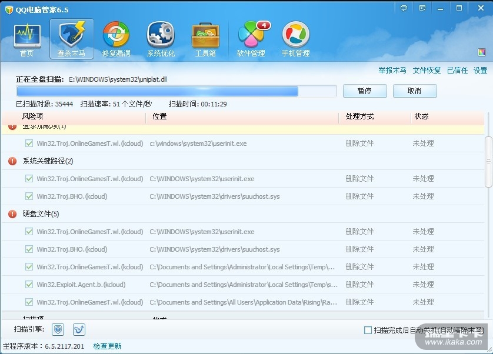This screenshot has height=354, width=493.
Task: Open the 工具箱 toolbox icon
Action: point(205,39)
